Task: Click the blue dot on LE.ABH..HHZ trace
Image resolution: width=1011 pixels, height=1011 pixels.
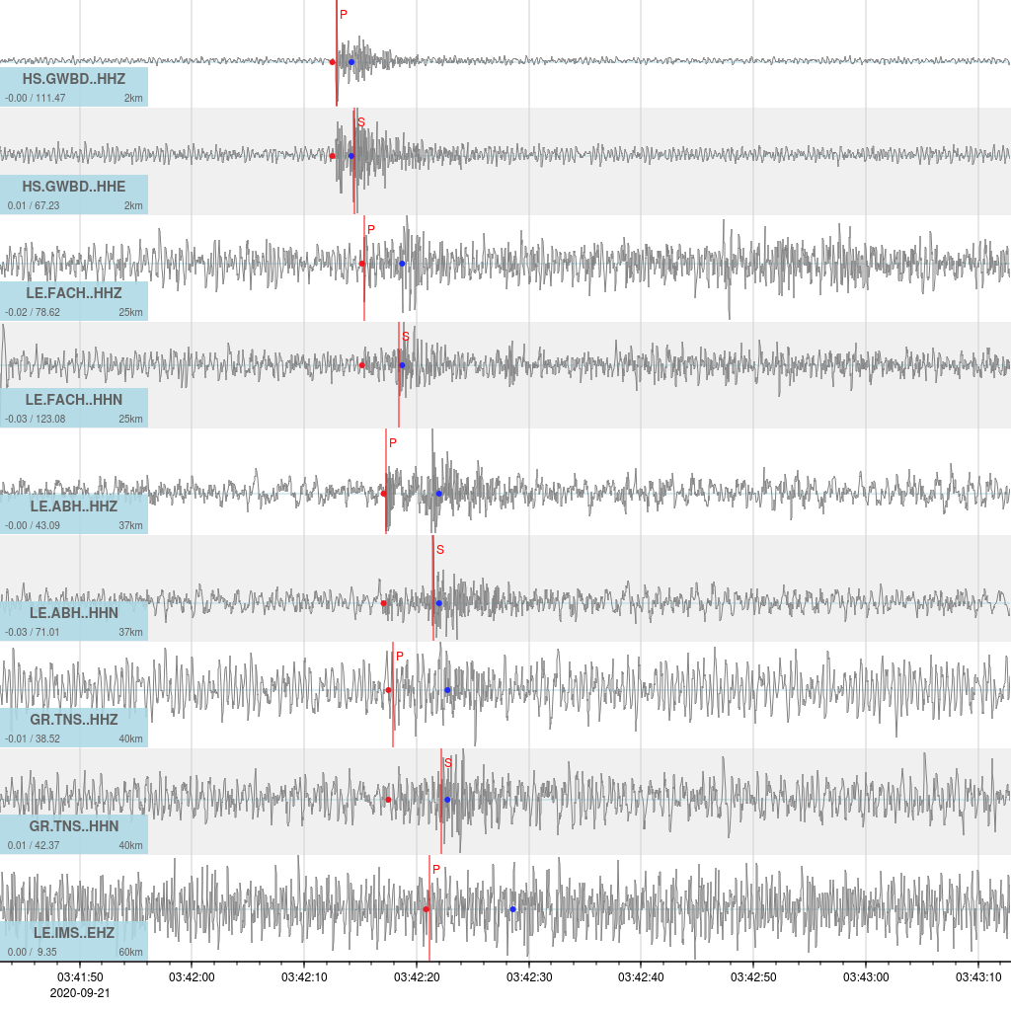Action: 439,494
